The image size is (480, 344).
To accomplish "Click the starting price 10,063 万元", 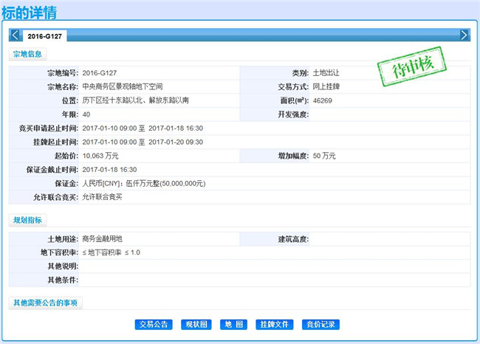I will click(x=100, y=156).
